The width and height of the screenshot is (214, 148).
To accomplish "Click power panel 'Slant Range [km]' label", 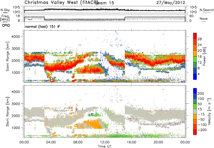I will tap(7, 56).
